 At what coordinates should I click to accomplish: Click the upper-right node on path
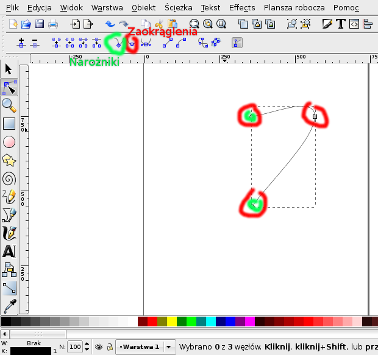[315, 116]
